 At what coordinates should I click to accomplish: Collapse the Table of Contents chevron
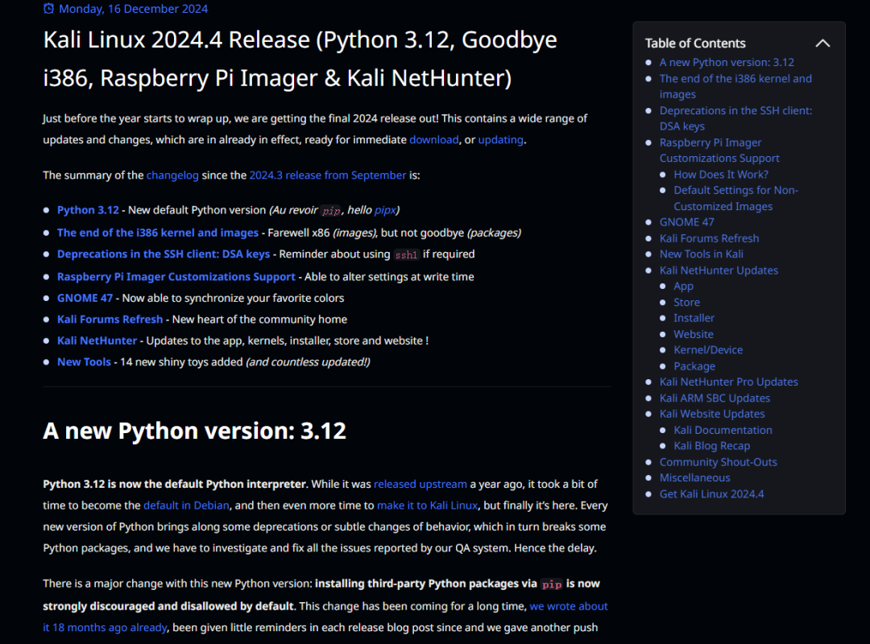coord(822,43)
